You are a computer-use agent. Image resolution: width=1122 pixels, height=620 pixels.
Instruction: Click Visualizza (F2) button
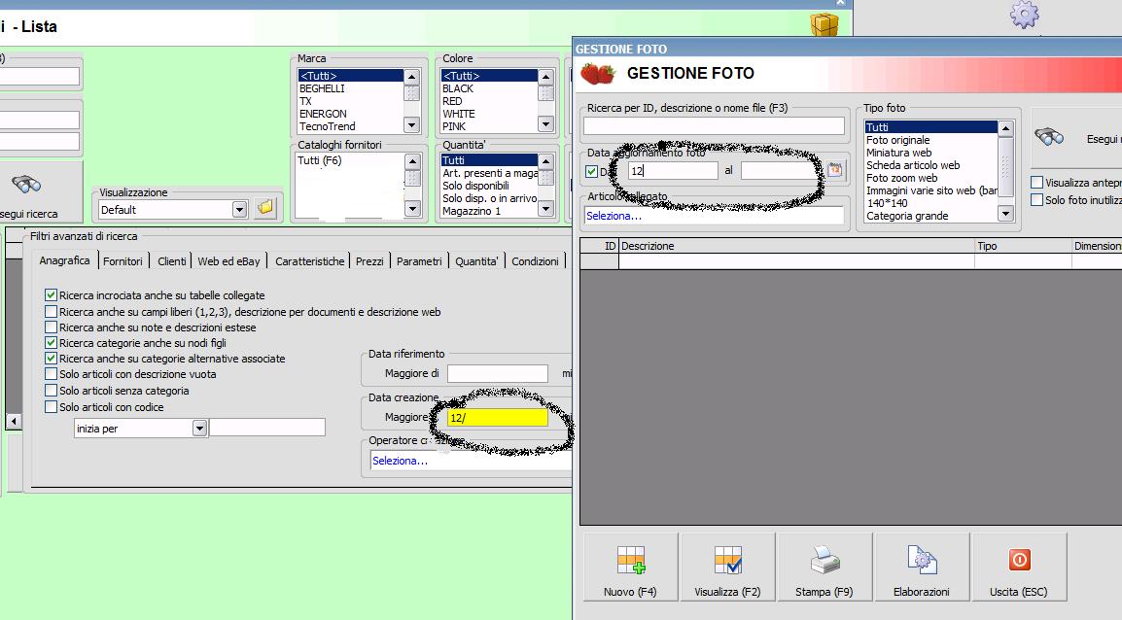[x=727, y=567]
